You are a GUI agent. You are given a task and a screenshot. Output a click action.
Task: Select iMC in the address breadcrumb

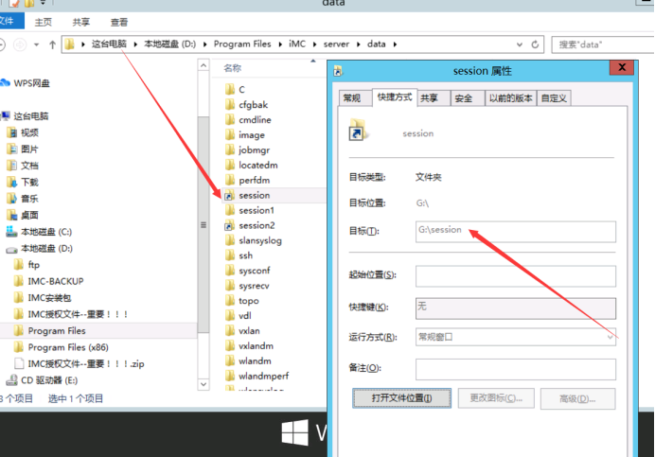(297, 44)
